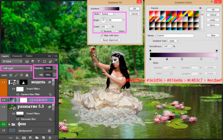Click the New group folder icon

click(x=37, y=138)
